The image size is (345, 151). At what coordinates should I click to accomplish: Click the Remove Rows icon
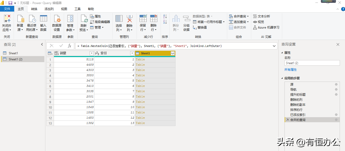(x=154, y=18)
